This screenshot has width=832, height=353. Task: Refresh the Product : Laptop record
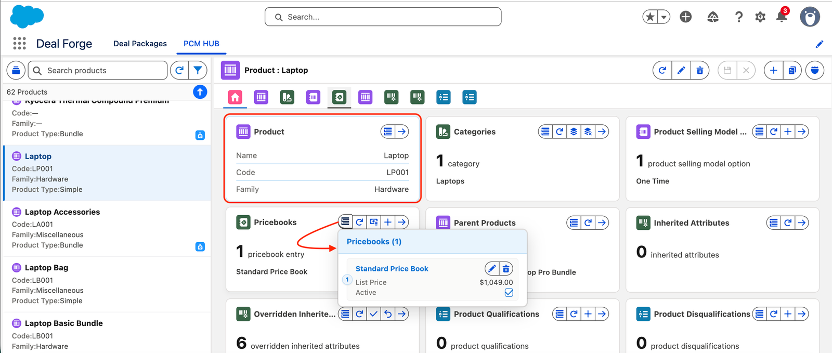tap(662, 70)
